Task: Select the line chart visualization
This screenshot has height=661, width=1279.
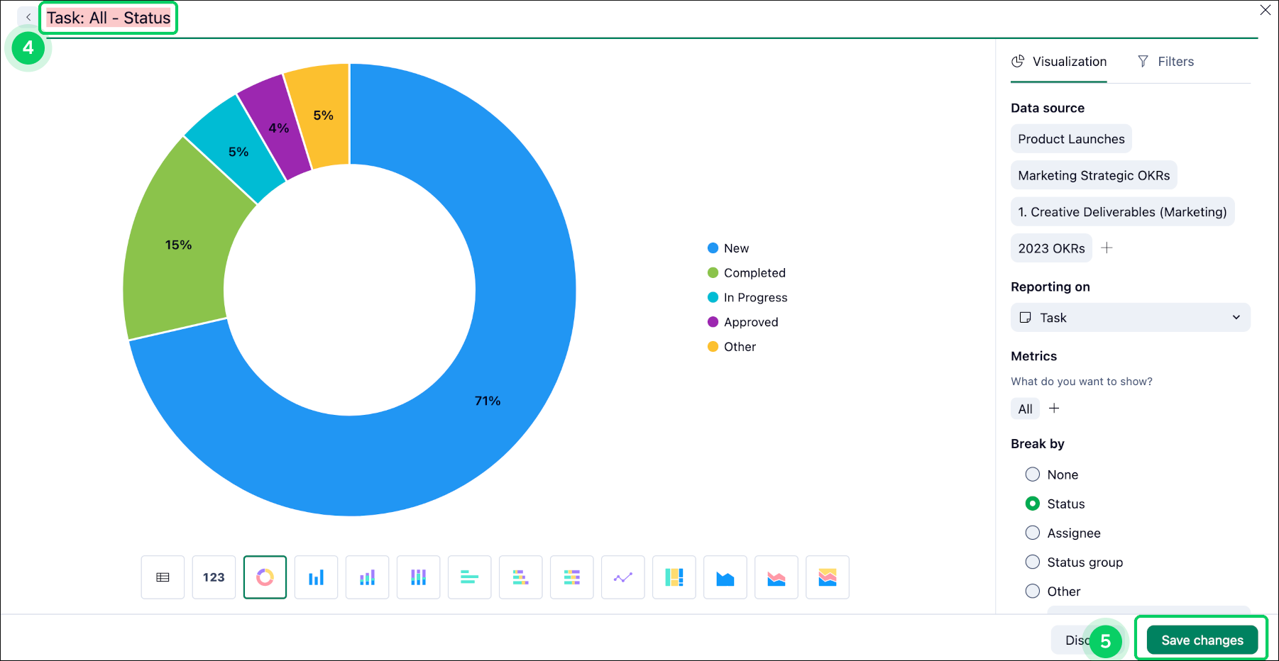Action: [x=622, y=577]
